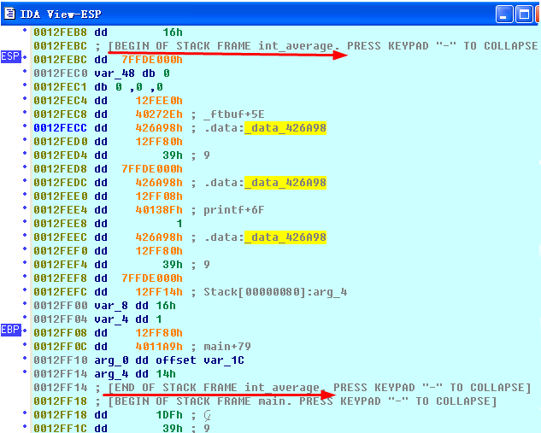Click highlighted _data_426A98 at 0012FECC
541x433 pixels.
click(285, 128)
